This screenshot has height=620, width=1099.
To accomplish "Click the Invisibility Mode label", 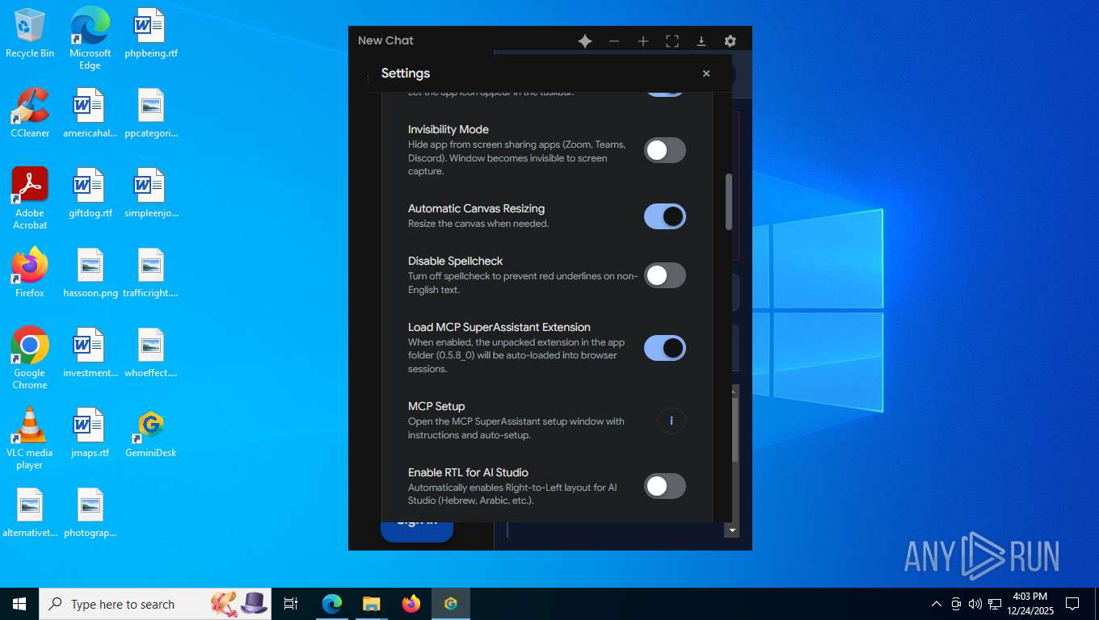I will click(448, 129).
